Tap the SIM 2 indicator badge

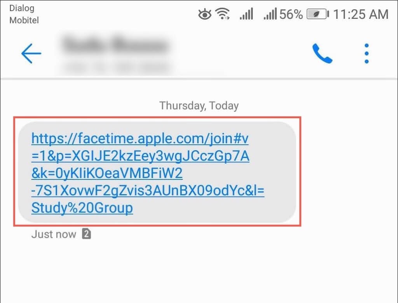click(x=86, y=234)
